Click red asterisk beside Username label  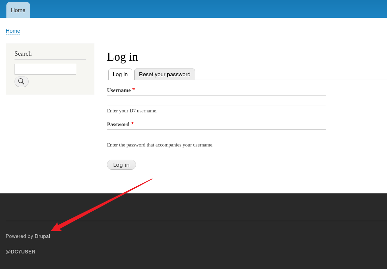(x=134, y=90)
